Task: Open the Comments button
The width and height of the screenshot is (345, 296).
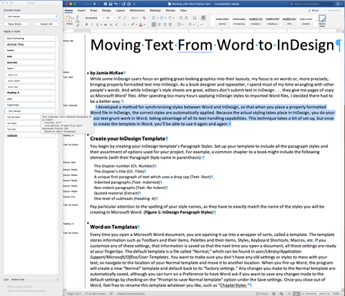Action: coord(333,10)
